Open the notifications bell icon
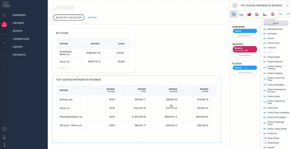This screenshot has height=149, width=291. coord(4,137)
